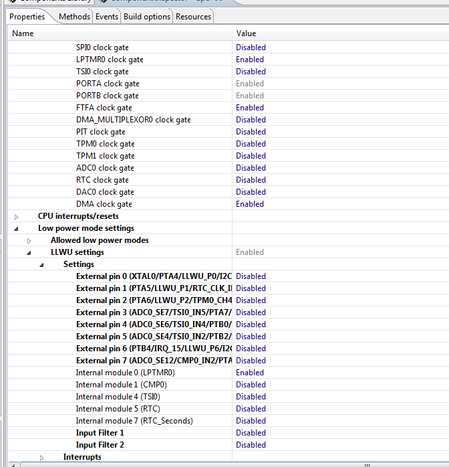Switch to the Methods tab
This screenshot has height=467, width=449.
74,17
